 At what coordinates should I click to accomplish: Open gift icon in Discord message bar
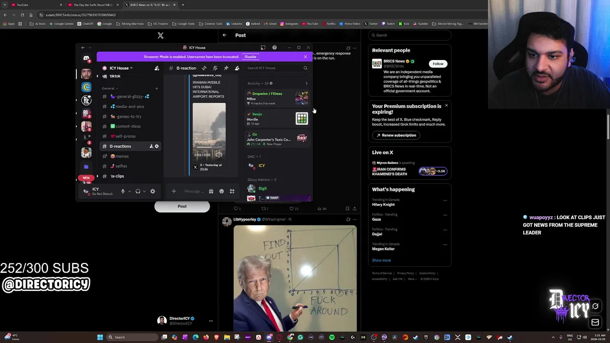click(x=211, y=192)
